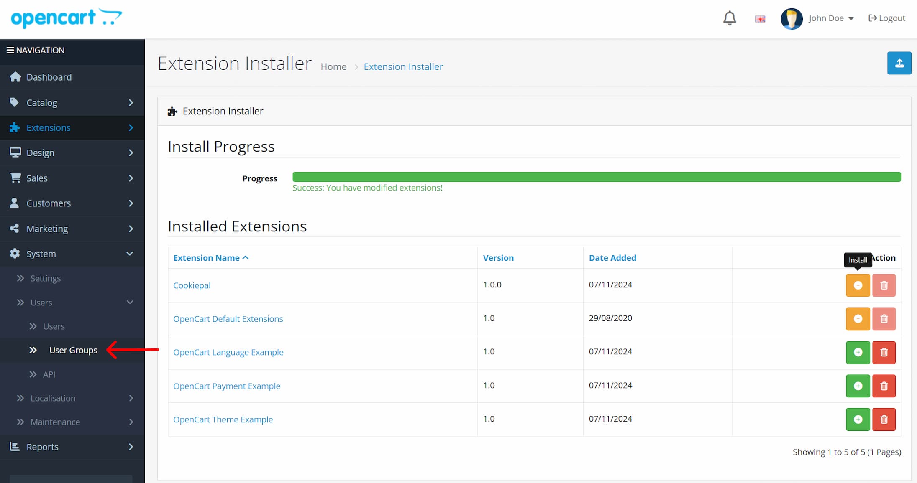917x483 pixels.
Task: Click the OpenCart Default Extensions link
Action: click(228, 318)
